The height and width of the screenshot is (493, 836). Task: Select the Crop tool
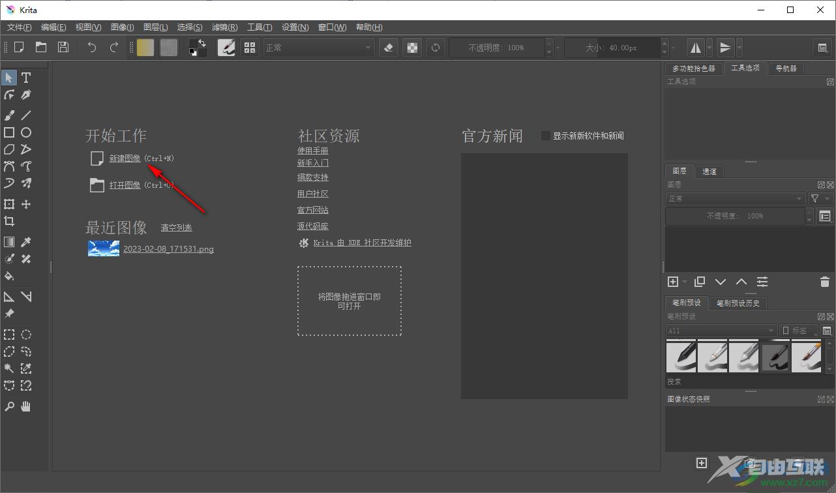point(9,221)
